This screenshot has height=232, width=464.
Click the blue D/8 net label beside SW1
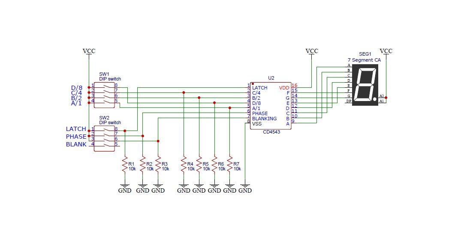[77, 88]
